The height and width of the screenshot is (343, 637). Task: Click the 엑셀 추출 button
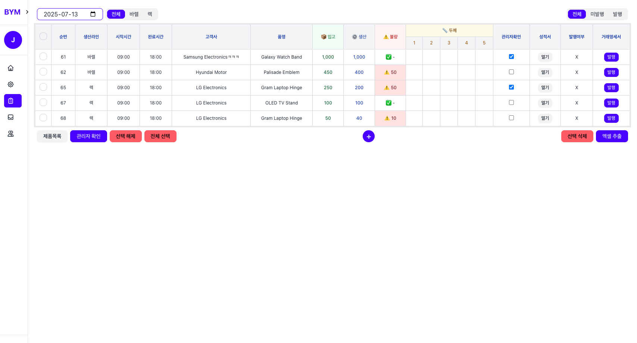(612, 136)
